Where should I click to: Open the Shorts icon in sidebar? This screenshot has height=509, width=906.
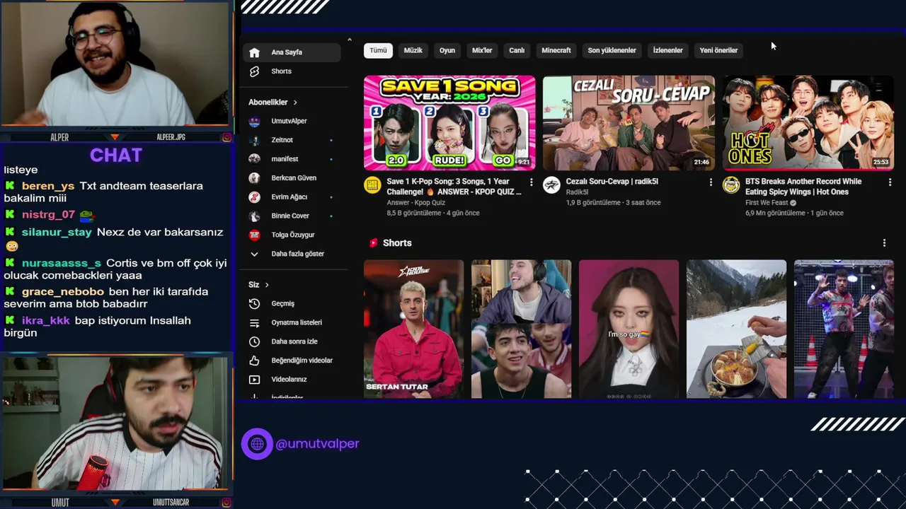click(255, 71)
